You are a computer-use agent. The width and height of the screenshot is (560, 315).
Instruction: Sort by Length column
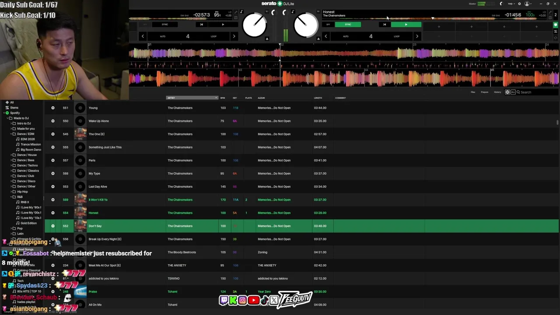[318, 98]
